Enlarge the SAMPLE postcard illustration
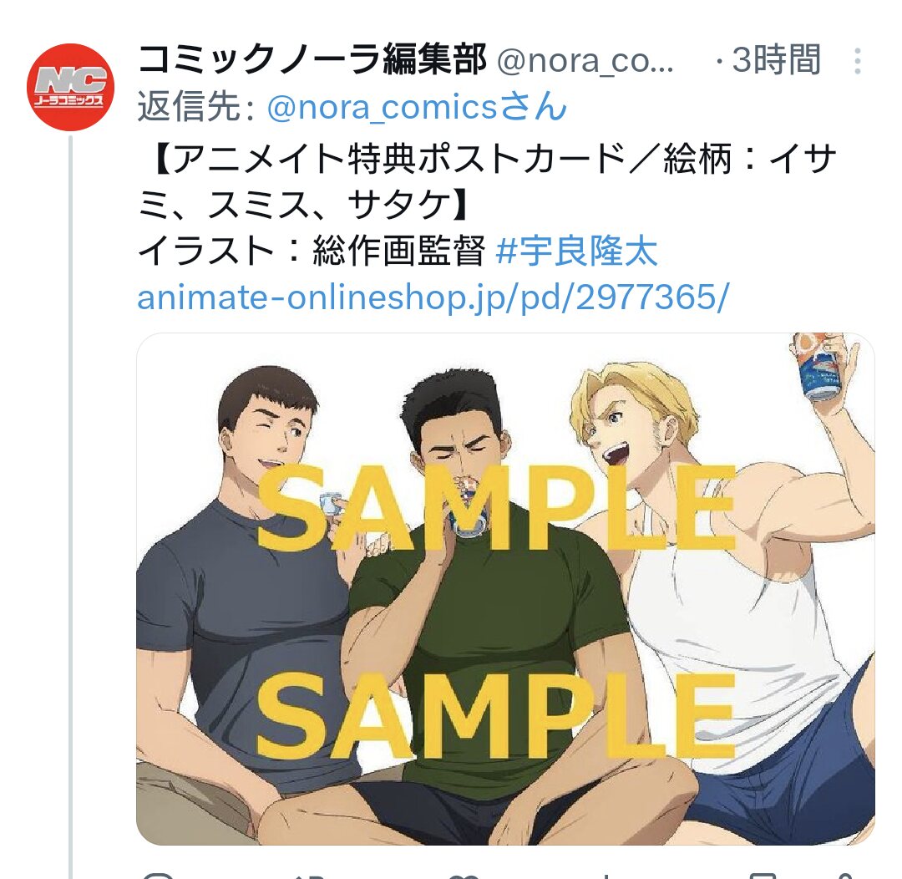This screenshot has height=879, width=902. (505, 588)
